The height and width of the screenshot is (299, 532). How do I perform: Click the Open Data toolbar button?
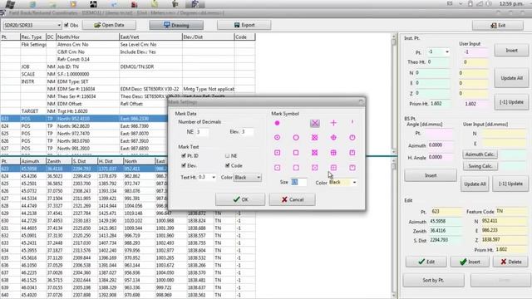109,25
